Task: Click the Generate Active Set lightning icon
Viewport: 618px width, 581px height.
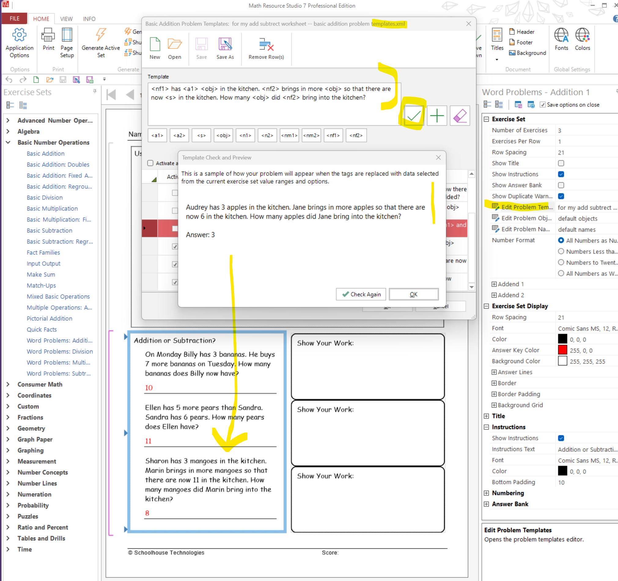Action: click(x=101, y=35)
